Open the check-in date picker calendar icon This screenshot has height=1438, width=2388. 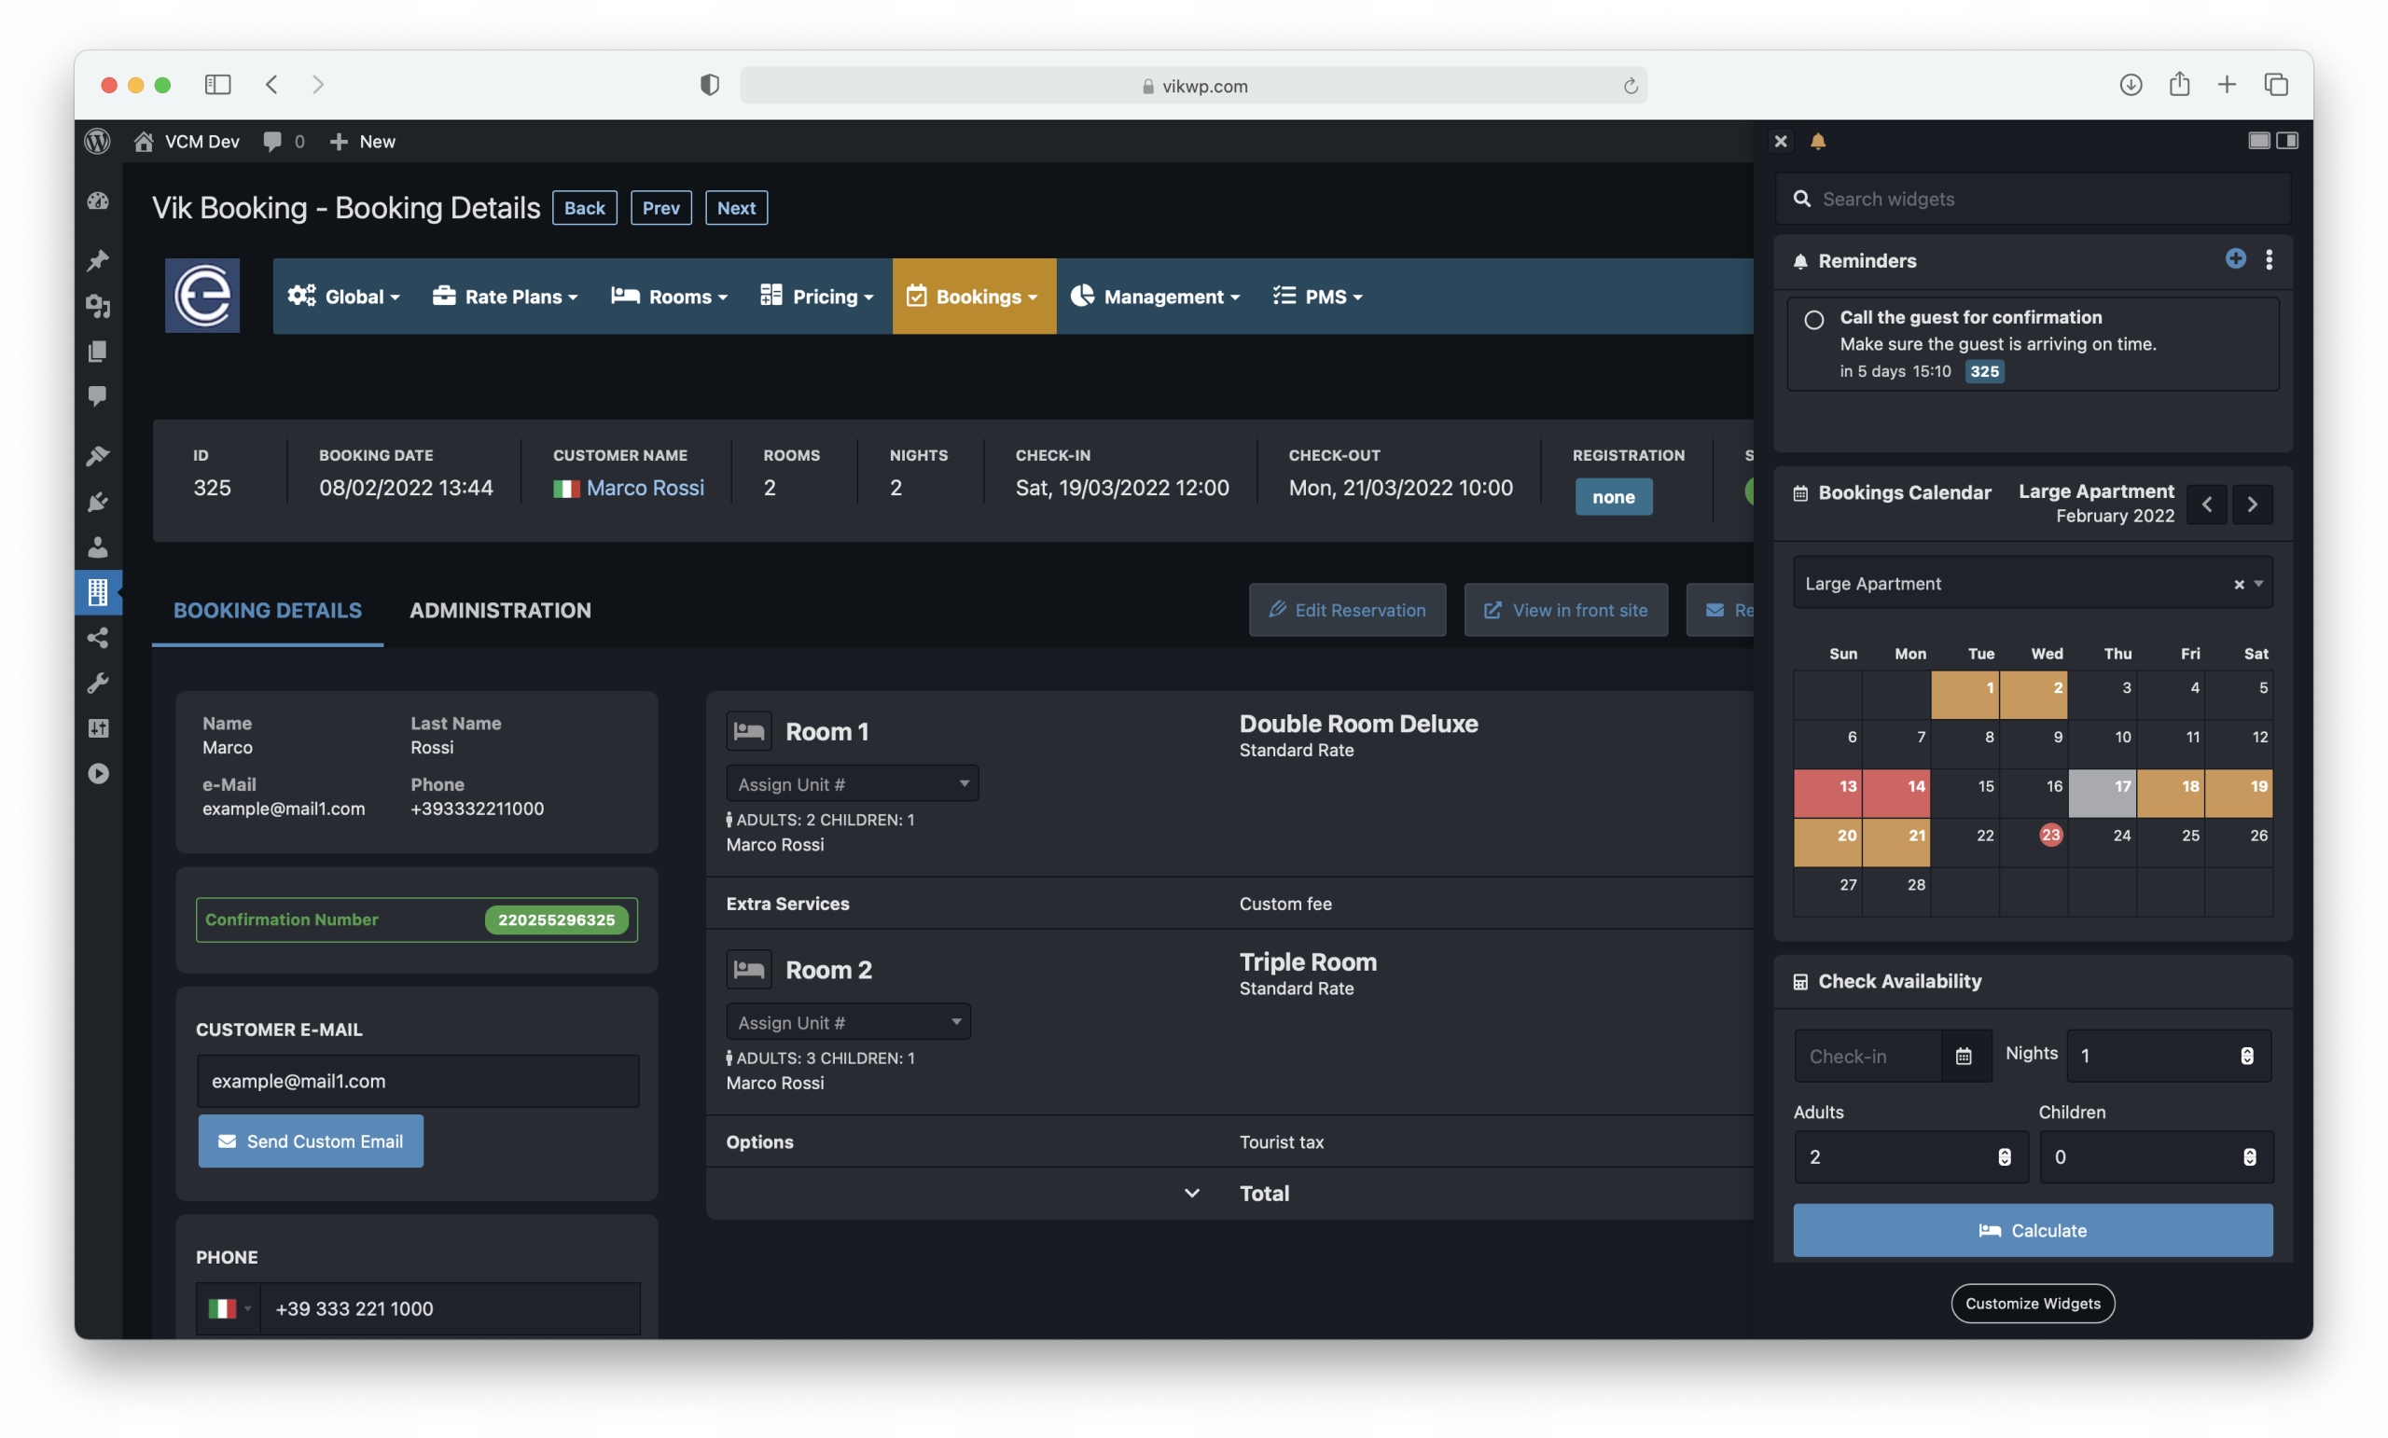click(1965, 1057)
